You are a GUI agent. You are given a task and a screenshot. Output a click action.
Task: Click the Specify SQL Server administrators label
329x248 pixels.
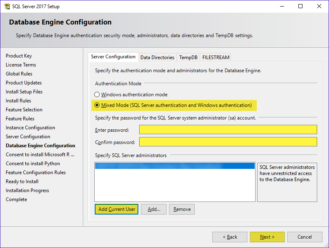131,155
